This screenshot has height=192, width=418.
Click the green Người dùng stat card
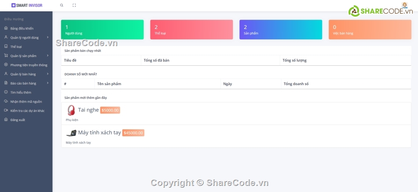coord(102,29)
